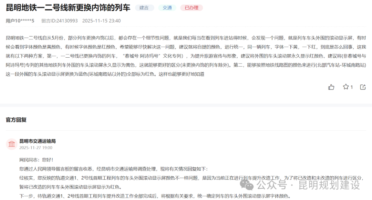This screenshot has width=372, height=200.
Task: Click the reply timestamp 2025-11-27 19:00
Action: click(35, 148)
